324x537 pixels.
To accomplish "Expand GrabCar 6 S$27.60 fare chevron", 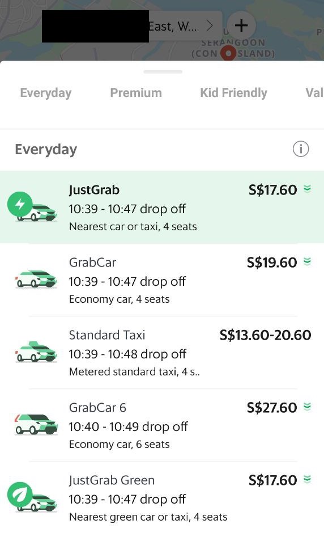I will [307, 407].
